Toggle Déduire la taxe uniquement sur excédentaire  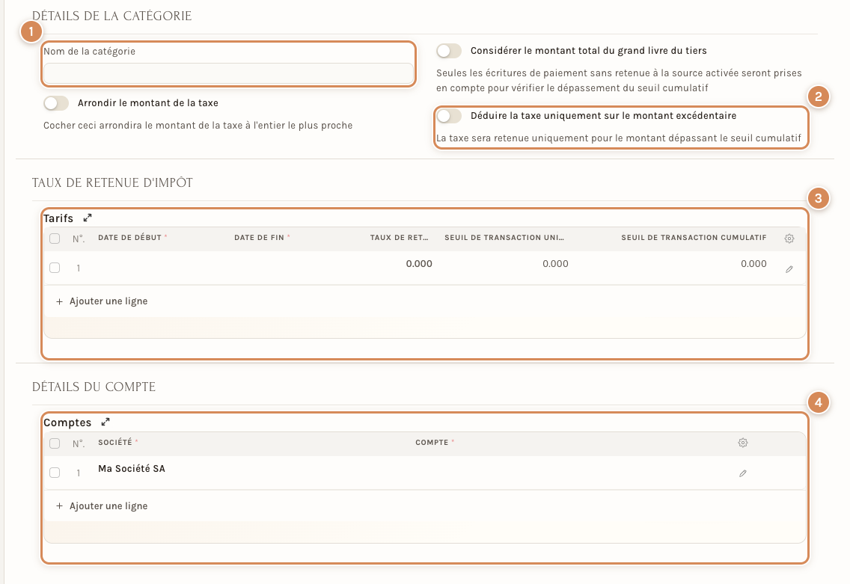449,116
